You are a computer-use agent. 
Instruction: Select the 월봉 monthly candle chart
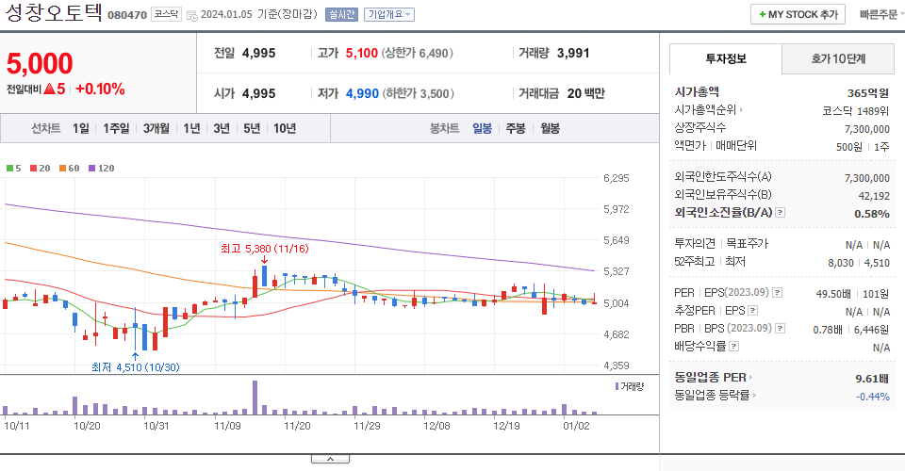click(550, 128)
